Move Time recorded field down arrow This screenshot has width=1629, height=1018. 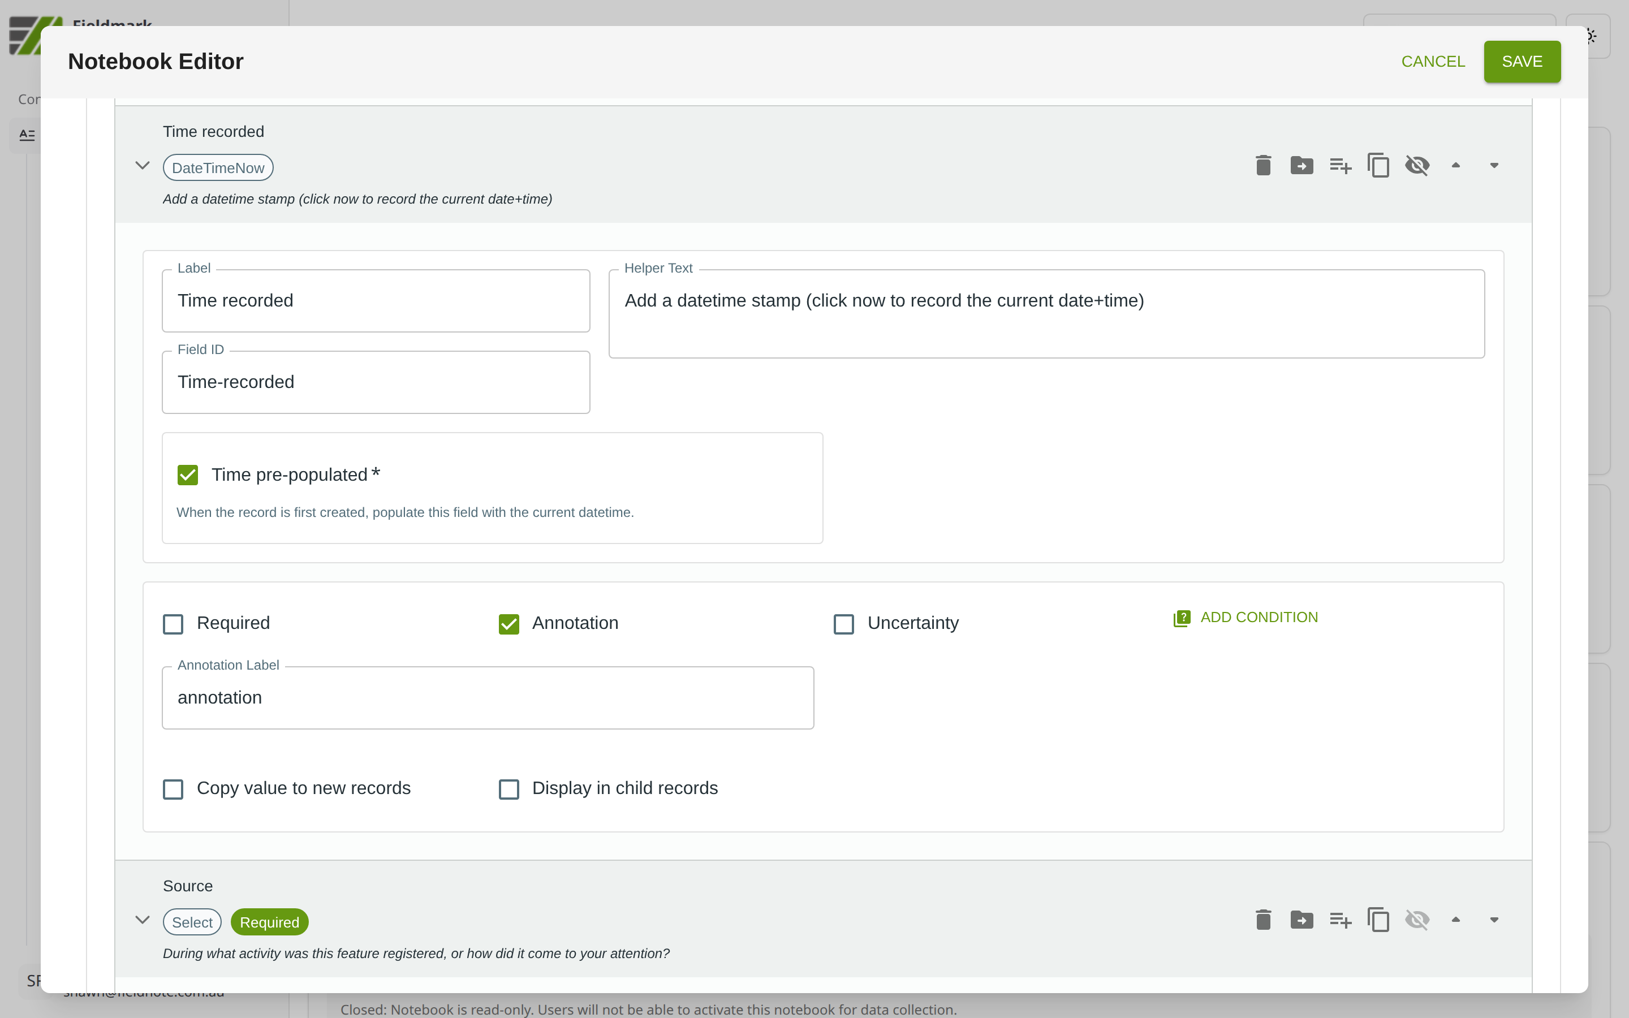(x=1494, y=165)
